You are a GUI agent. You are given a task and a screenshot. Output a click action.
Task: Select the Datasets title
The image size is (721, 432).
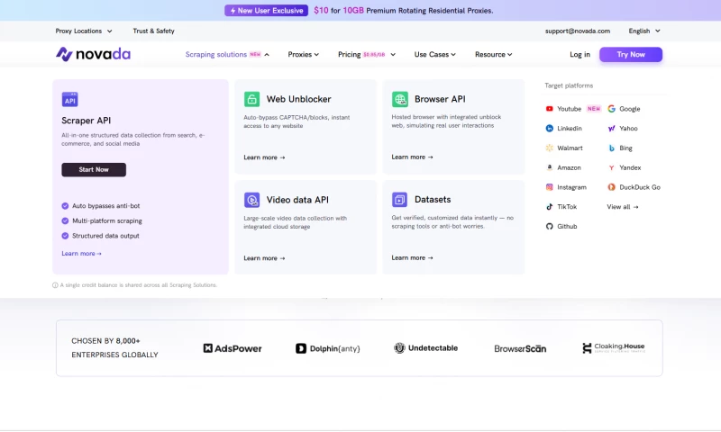[433, 200]
